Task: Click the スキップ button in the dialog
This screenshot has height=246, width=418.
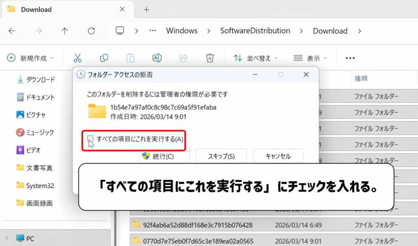Action: click(221, 156)
